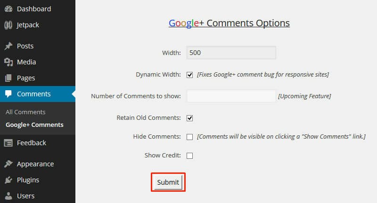Click the Comments speech bubble icon

click(x=8, y=94)
